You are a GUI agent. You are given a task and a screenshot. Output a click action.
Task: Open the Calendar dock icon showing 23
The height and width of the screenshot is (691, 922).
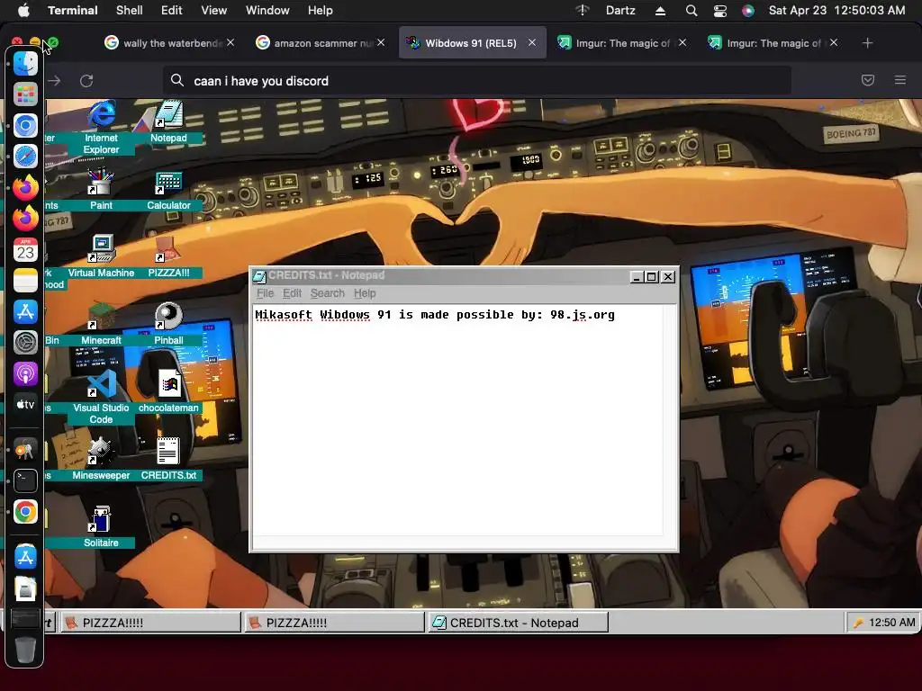[x=25, y=250]
